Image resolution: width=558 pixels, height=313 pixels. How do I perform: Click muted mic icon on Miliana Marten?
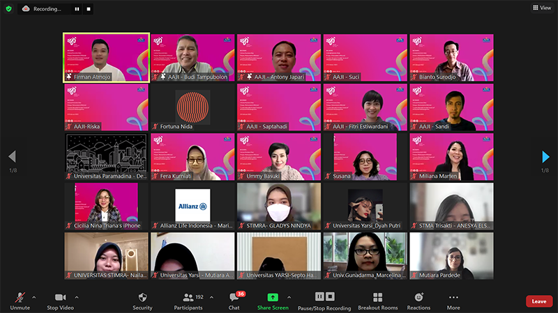[x=414, y=176]
